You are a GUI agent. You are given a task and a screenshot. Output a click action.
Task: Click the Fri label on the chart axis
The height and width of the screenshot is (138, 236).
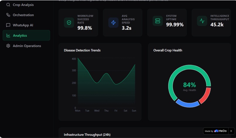[116, 110]
